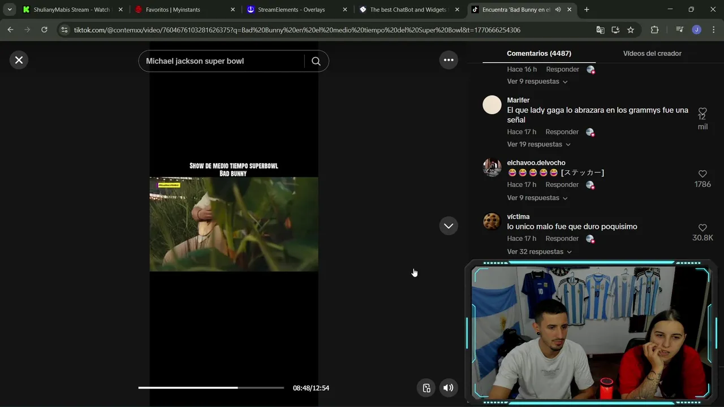This screenshot has height=407, width=724.
Task: Focus the 'Michael jackson super bowl' search field
Action: (221, 61)
